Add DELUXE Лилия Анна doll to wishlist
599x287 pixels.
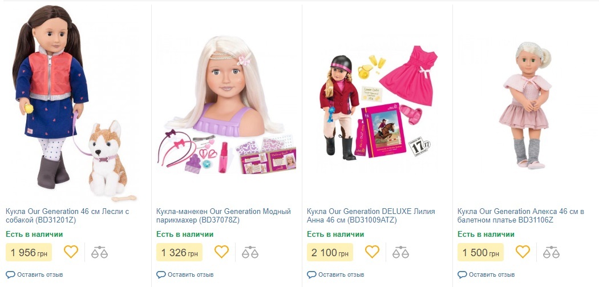(x=372, y=252)
